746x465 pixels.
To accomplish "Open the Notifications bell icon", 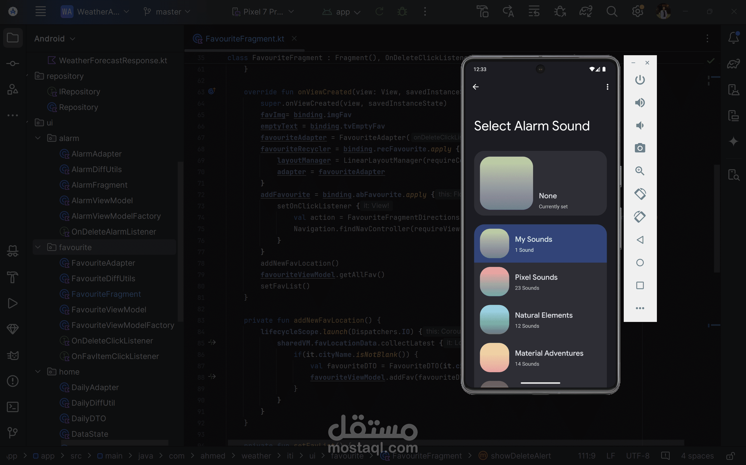I will coord(733,38).
